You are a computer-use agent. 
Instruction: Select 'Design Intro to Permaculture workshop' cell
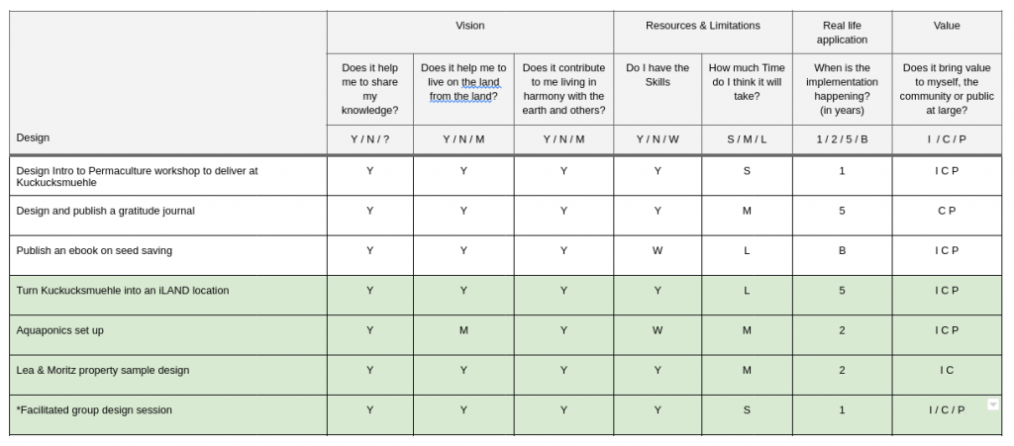click(137, 176)
